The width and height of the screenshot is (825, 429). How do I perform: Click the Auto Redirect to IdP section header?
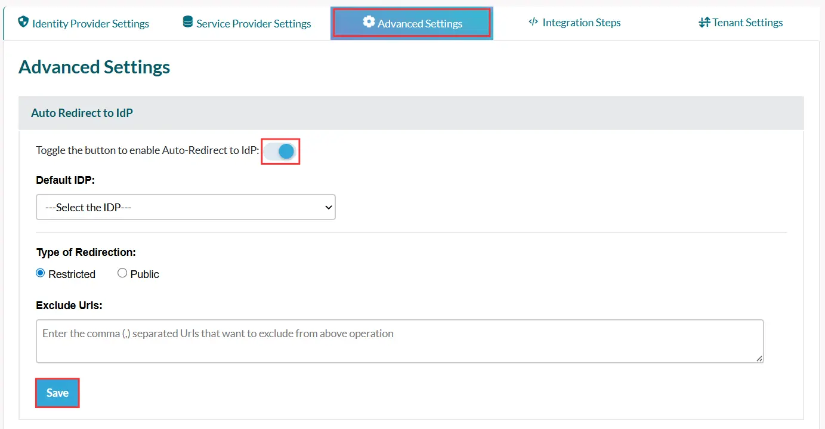click(82, 113)
